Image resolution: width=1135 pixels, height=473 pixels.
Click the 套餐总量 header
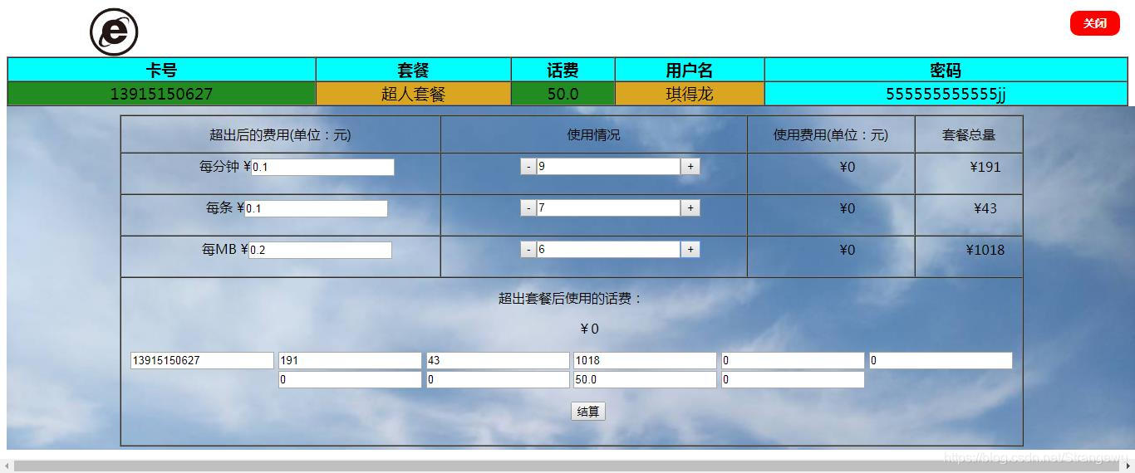click(x=969, y=135)
